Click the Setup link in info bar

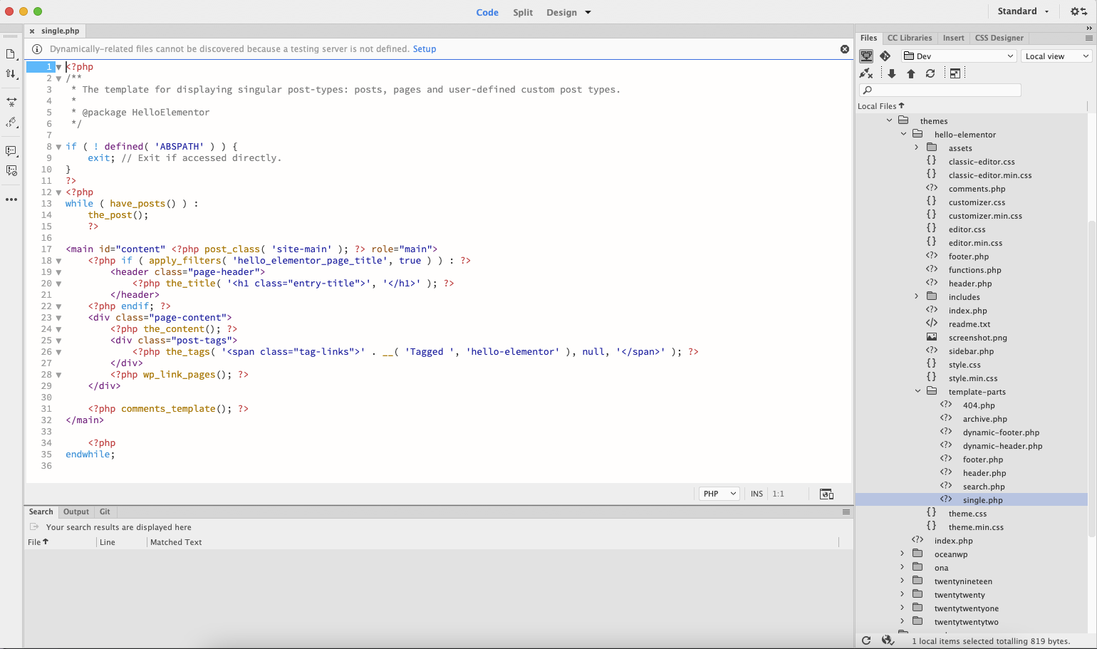click(425, 49)
